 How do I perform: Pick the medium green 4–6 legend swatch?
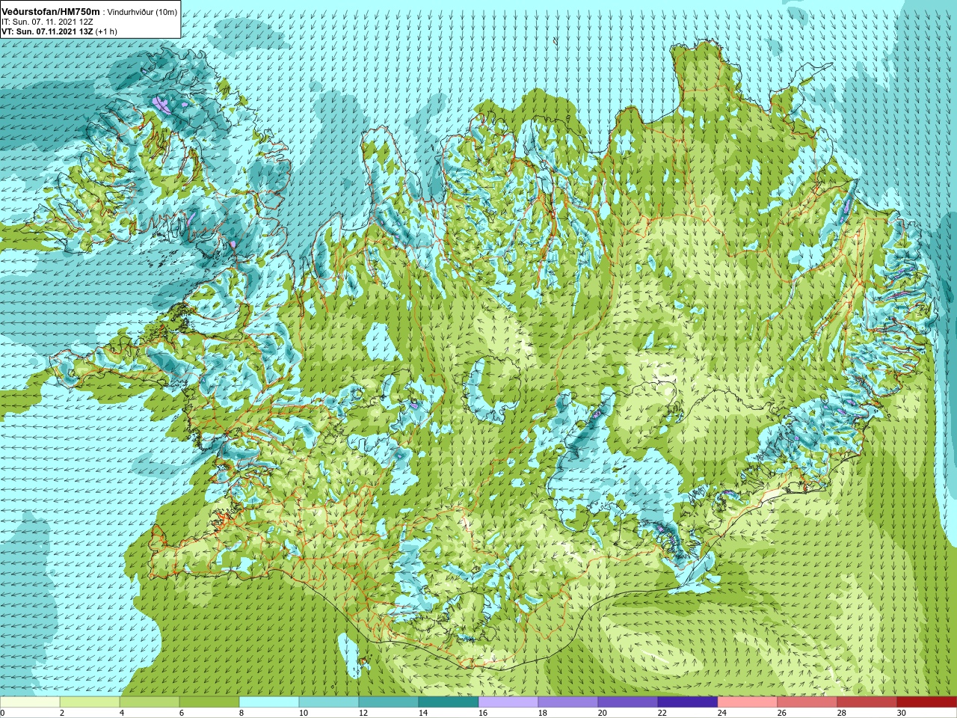[150, 702]
